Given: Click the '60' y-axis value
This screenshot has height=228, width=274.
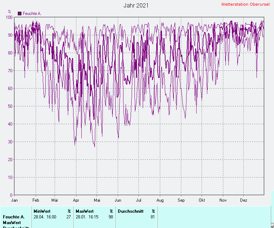Looking at the screenshot, I should coord(10,88).
